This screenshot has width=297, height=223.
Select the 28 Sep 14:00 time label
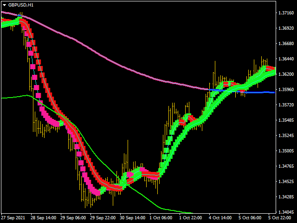coord(44,218)
